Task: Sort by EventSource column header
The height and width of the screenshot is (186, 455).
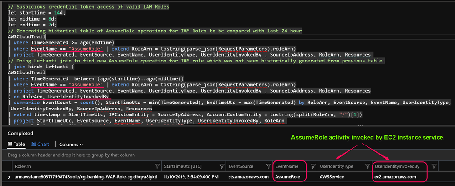Action: (241, 166)
